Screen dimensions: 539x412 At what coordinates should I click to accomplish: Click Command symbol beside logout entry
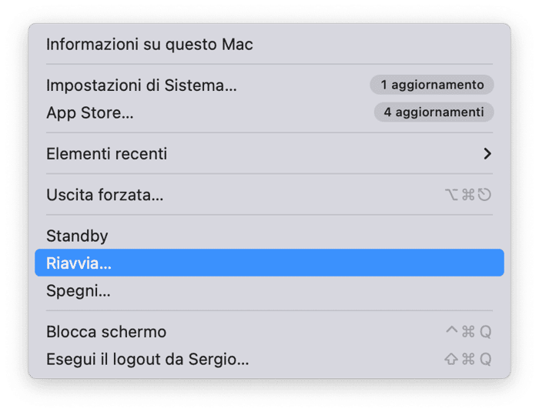point(468,360)
